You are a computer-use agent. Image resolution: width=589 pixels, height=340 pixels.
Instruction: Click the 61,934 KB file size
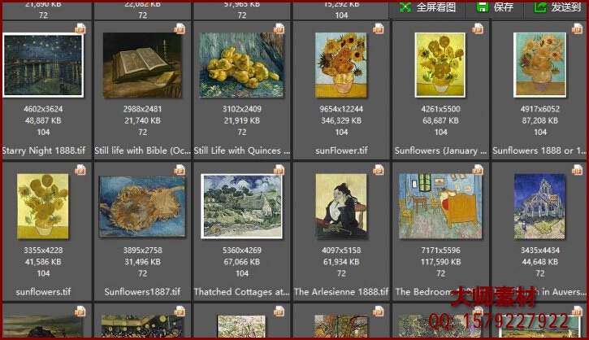coord(341,262)
